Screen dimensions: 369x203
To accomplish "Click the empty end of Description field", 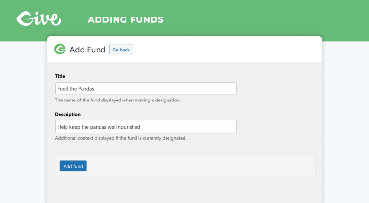I will (188, 127).
